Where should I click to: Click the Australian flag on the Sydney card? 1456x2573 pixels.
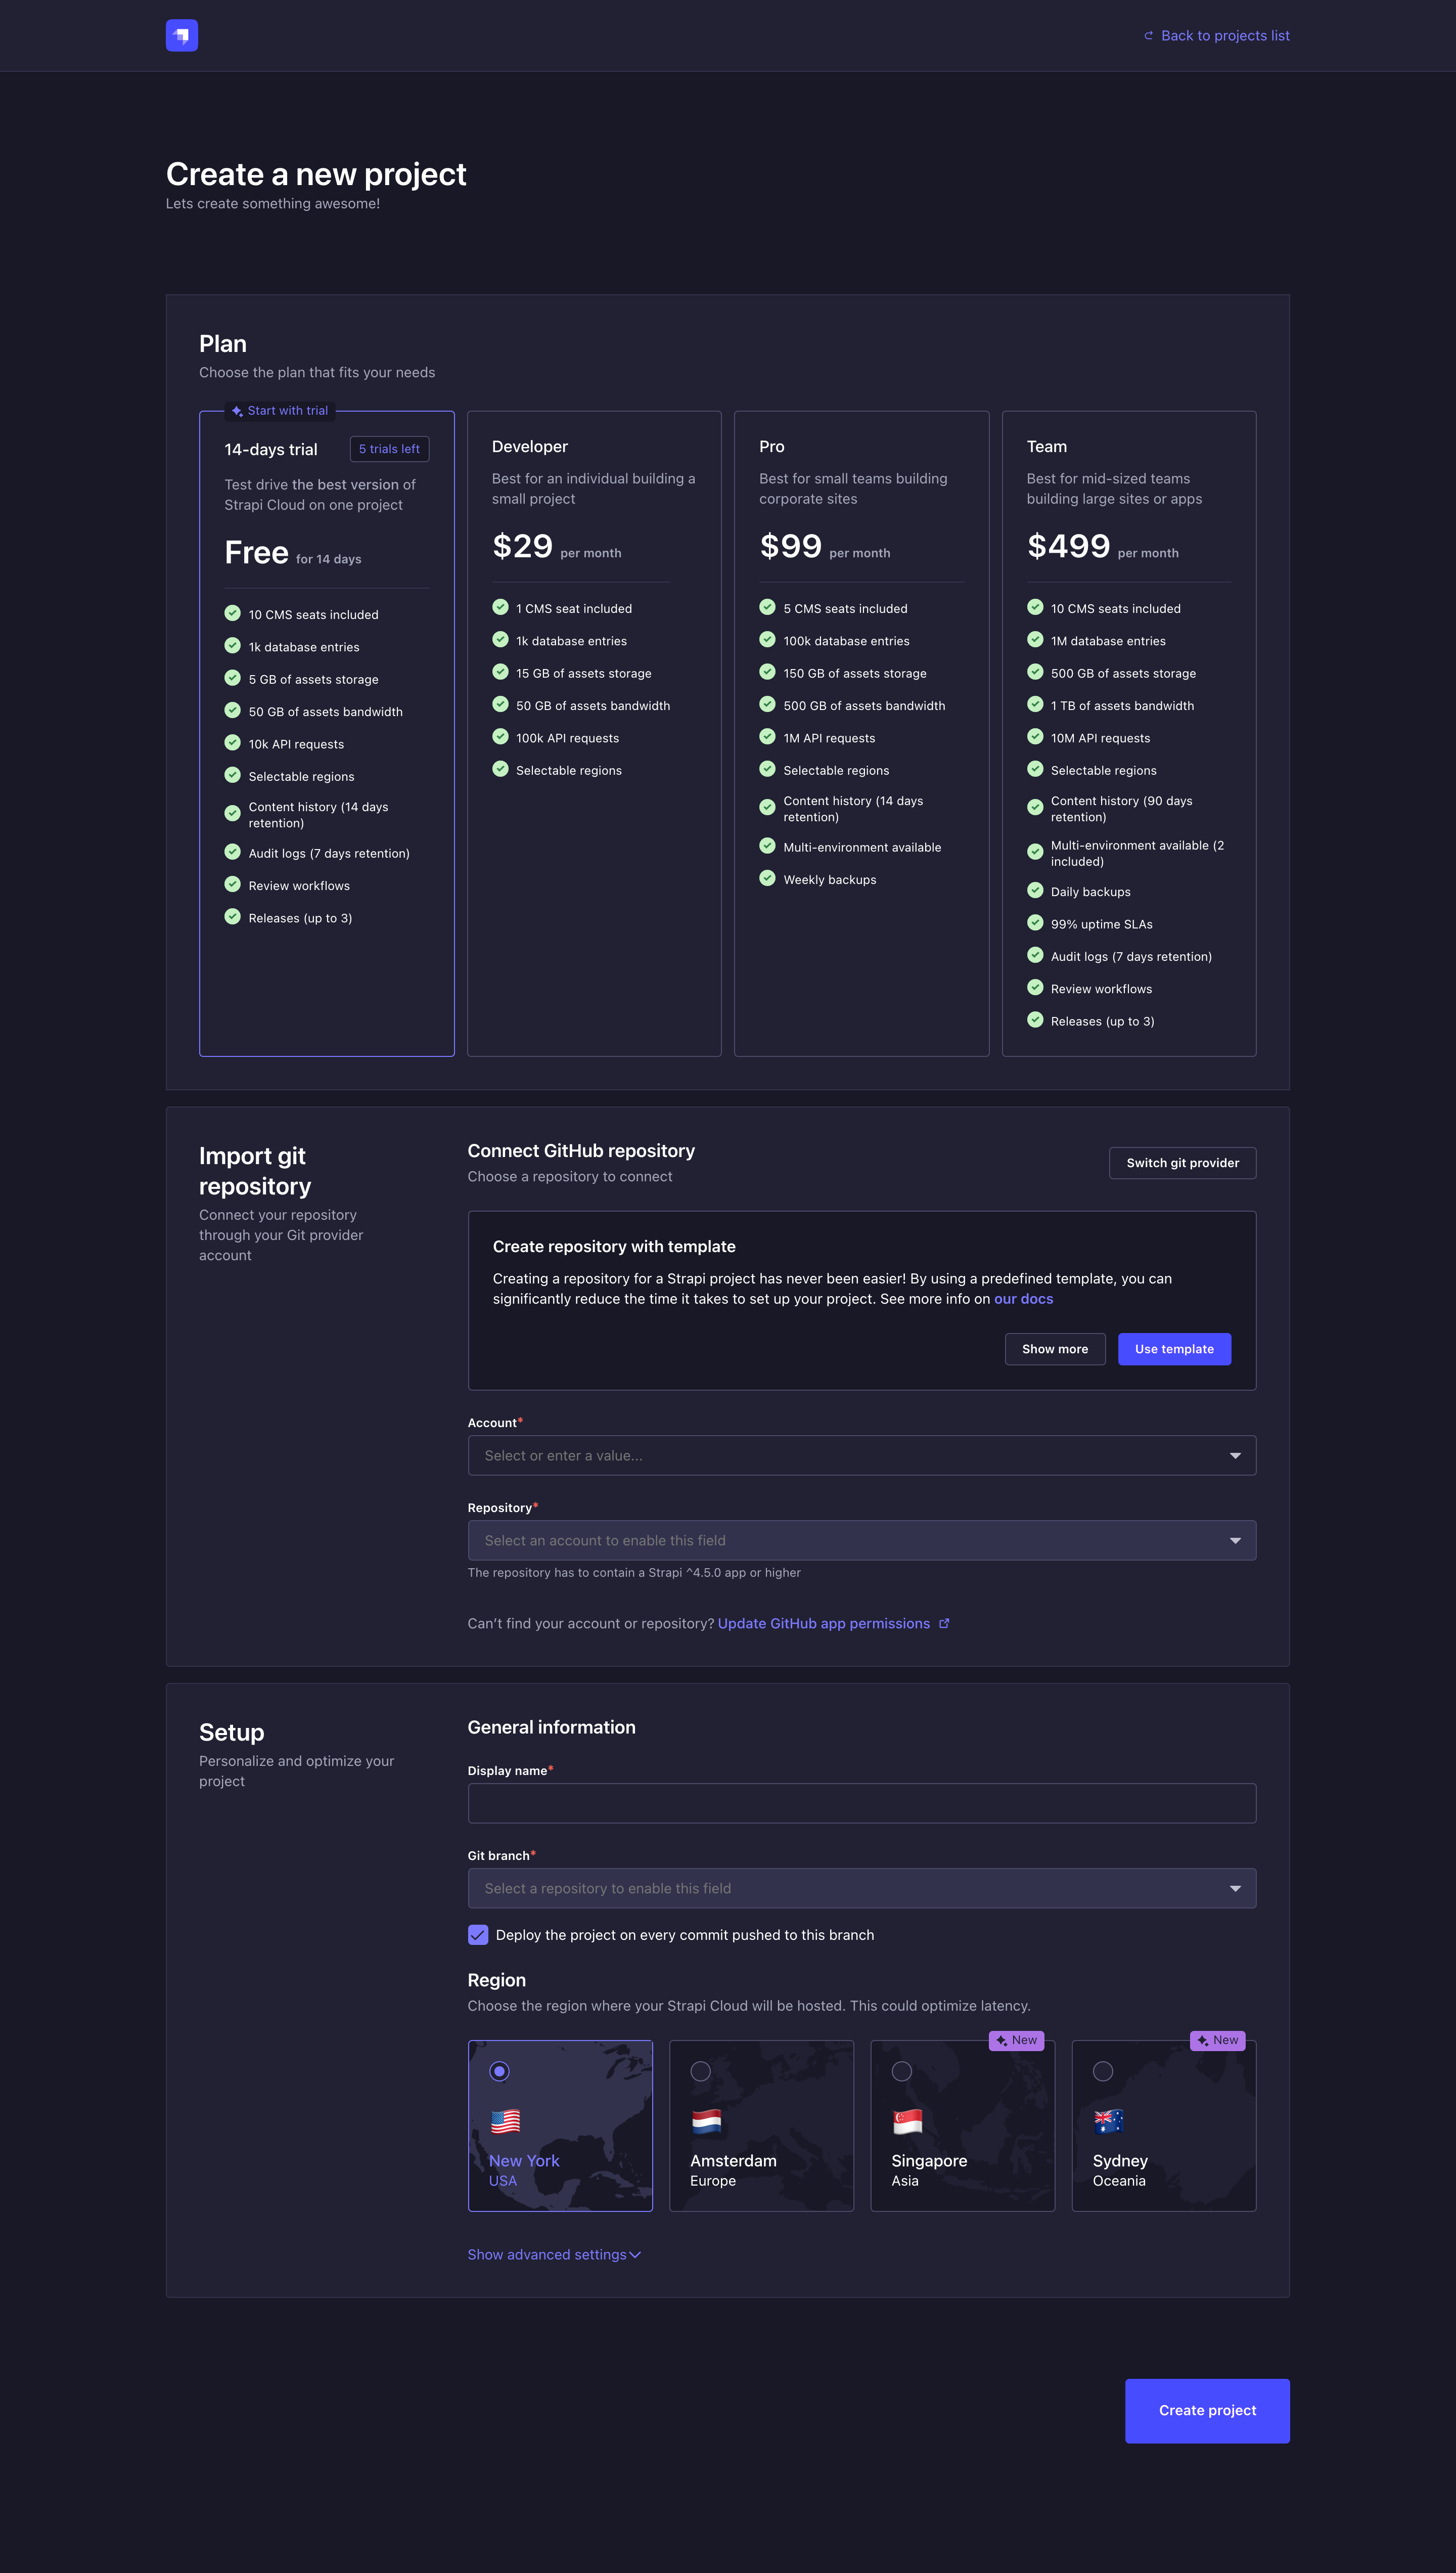point(1108,2122)
